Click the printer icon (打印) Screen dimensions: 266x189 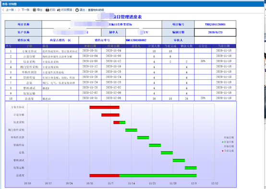pos(48,10)
